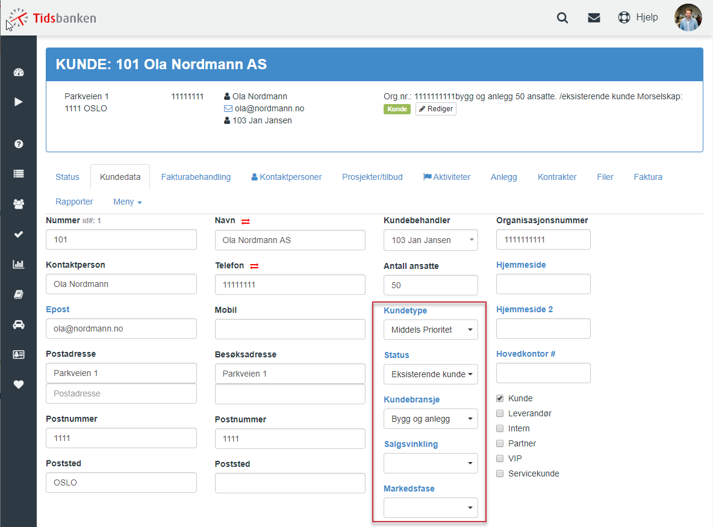Screen dimensions: 713x527
Task: Click the Telefon input field
Action: coord(290,285)
